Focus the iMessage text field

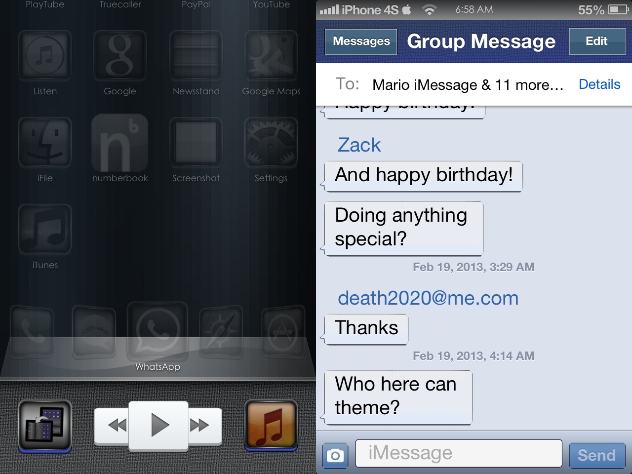[459, 453]
